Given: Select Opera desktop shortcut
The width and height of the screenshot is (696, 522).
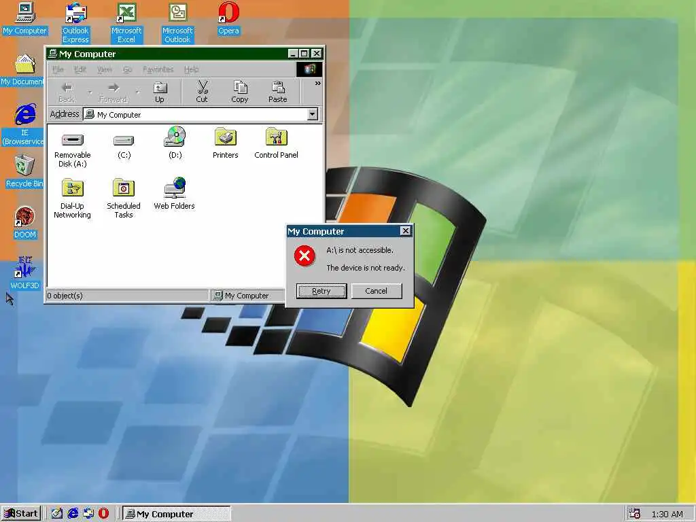Looking at the screenshot, I should [228, 18].
